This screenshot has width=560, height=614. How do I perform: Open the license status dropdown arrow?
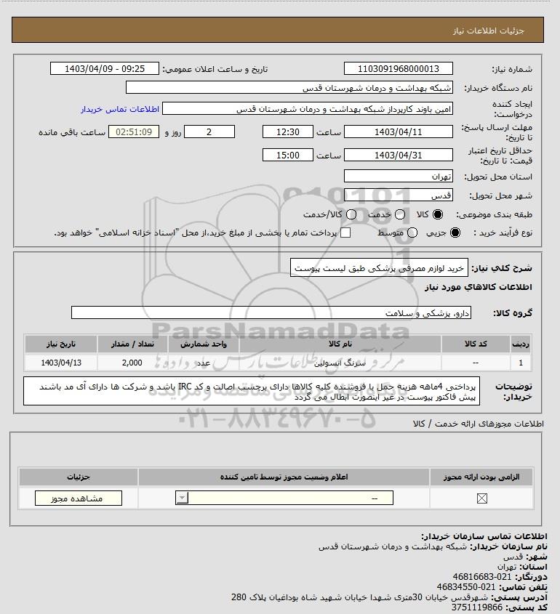182,498
